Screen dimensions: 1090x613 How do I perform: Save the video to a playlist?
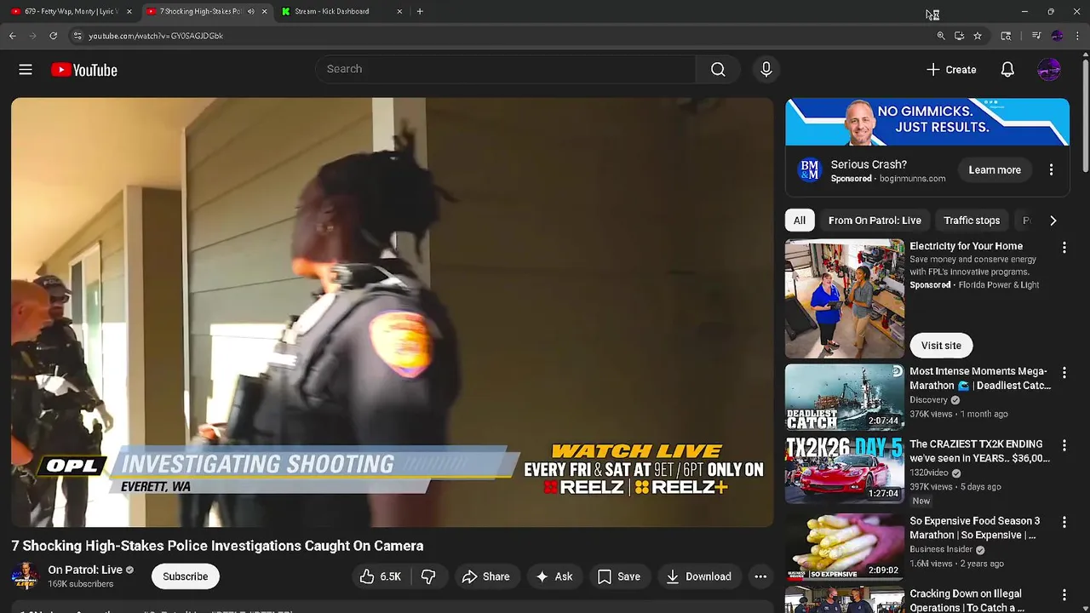[x=619, y=576]
